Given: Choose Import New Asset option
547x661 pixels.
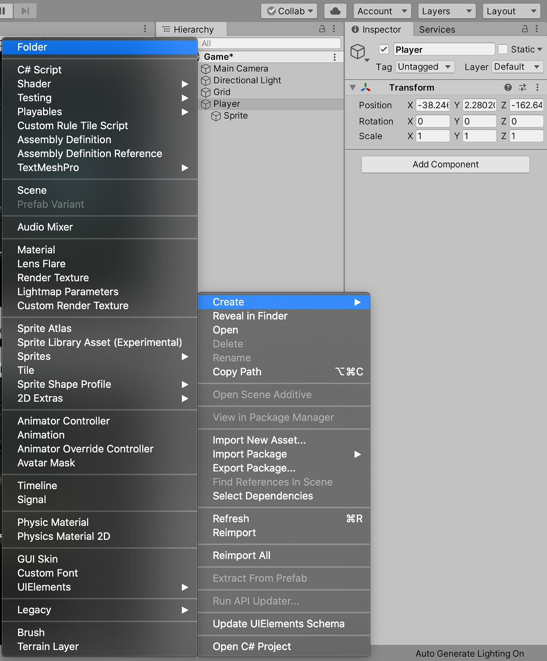Looking at the screenshot, I should 284,440.
